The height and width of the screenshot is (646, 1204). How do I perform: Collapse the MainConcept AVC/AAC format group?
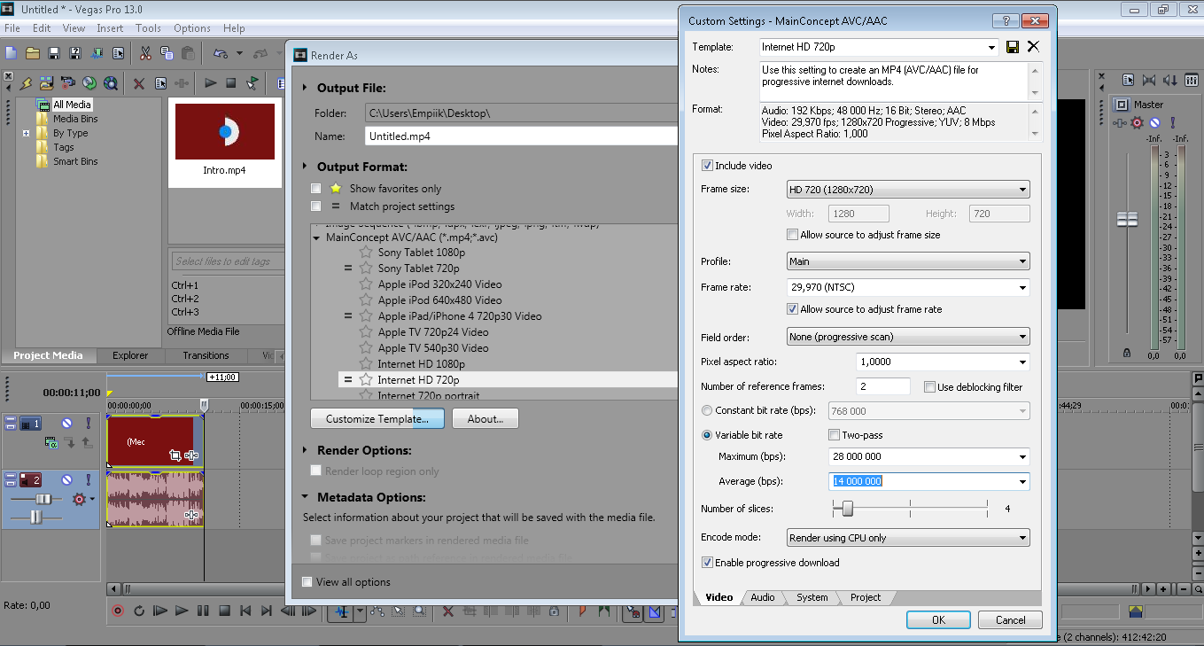pyautogui.click(x=317, y=238)
